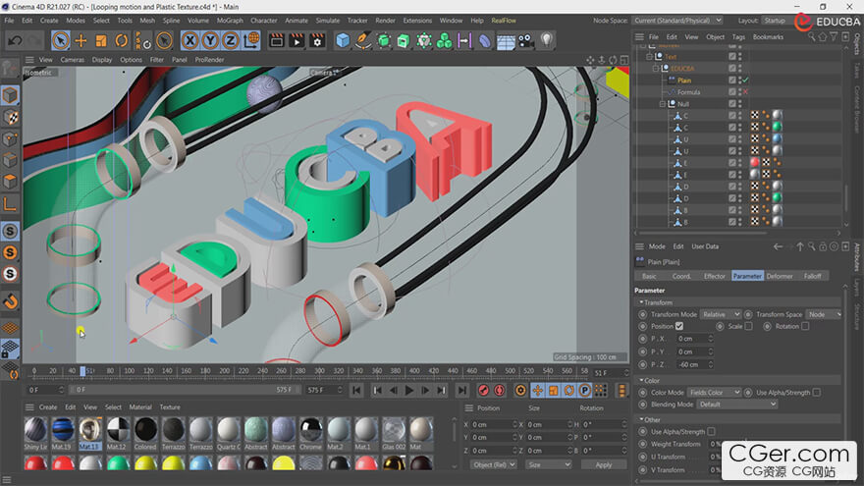Screen dimensions: 864x486
Task: Tick Use Alpha/Strength in the Color section
Action: pos(816,393)
